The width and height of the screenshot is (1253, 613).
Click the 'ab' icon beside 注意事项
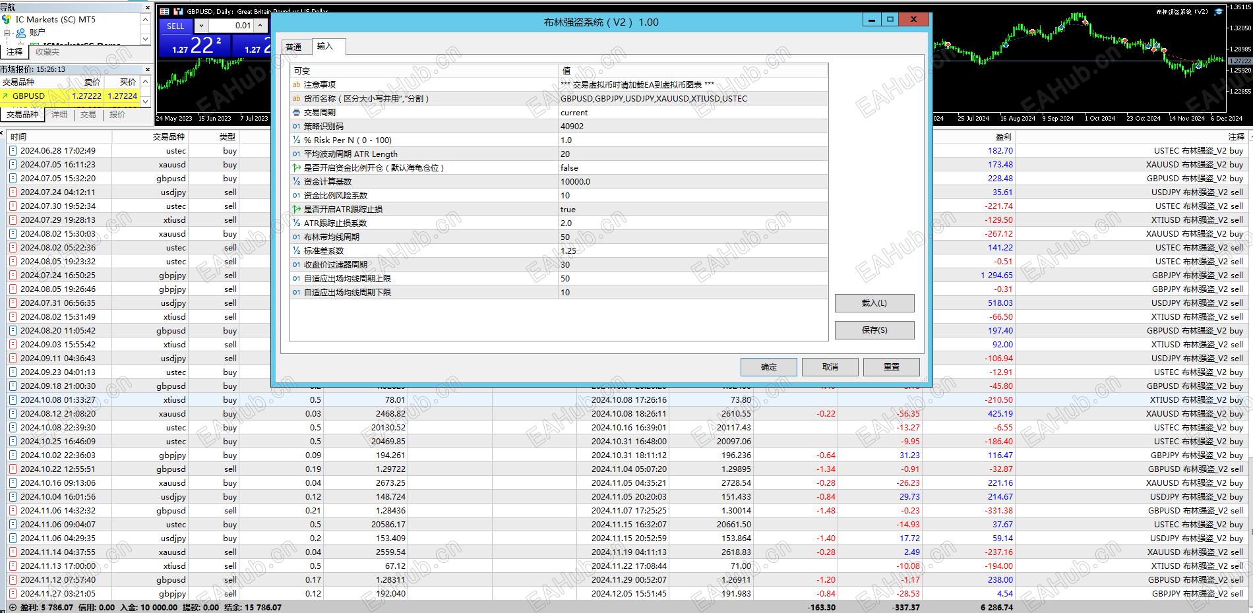click(296, 85)
